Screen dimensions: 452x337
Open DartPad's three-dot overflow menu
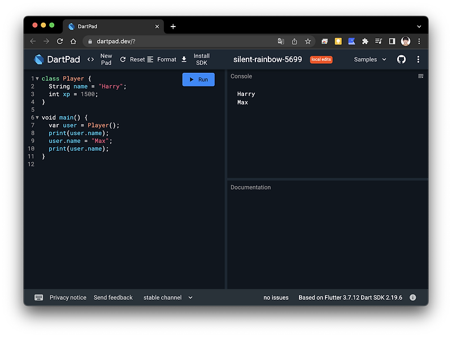(x=418, y=59)
